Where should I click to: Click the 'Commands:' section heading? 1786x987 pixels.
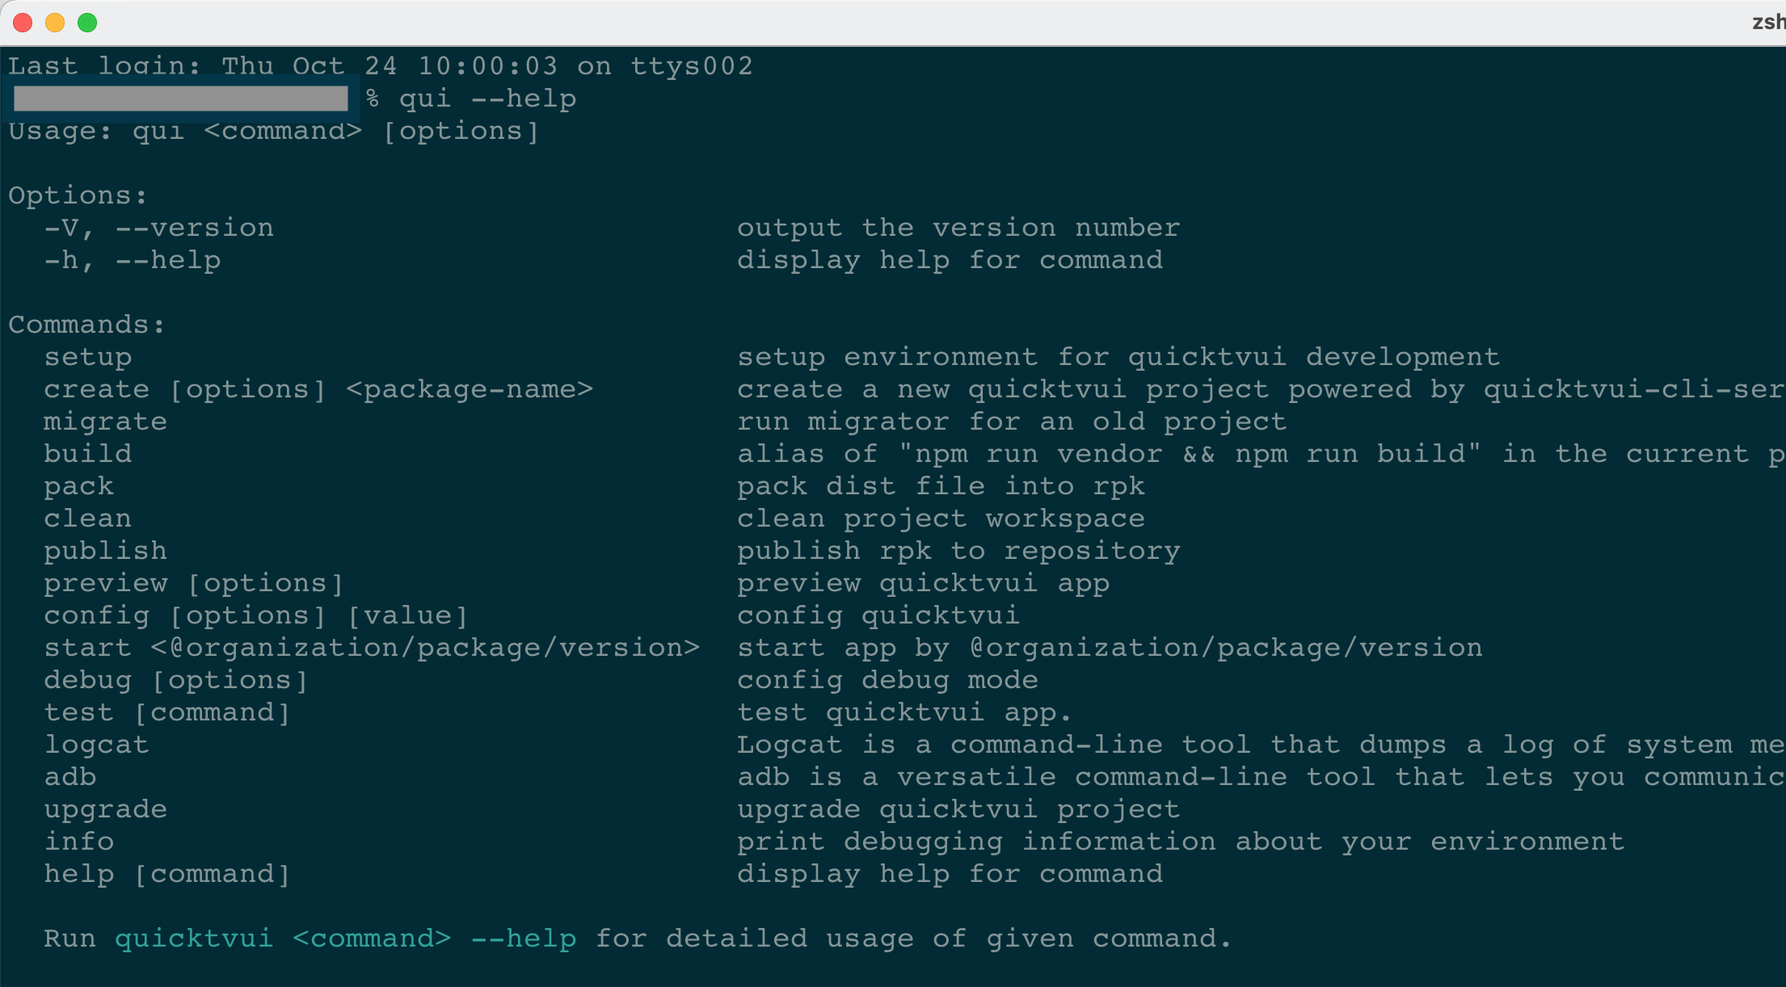pyautogui.click(x=86, y=325)
